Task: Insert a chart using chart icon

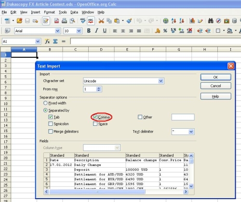Action: click(x=192, y=21)
